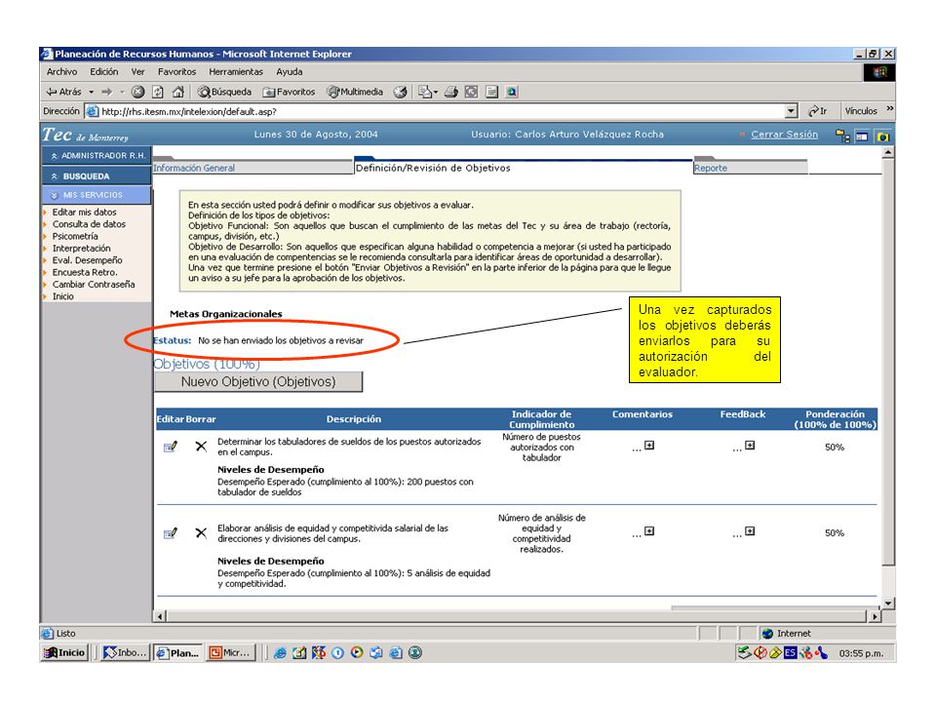Open the Multimedia toolbar button
The height and width of the screenshot is (702, 936).
click(x=355, y=92)
